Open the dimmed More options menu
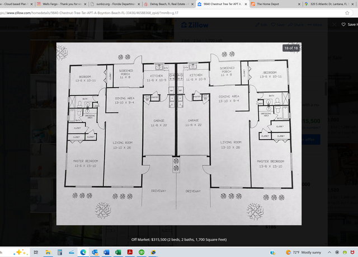 314,25
